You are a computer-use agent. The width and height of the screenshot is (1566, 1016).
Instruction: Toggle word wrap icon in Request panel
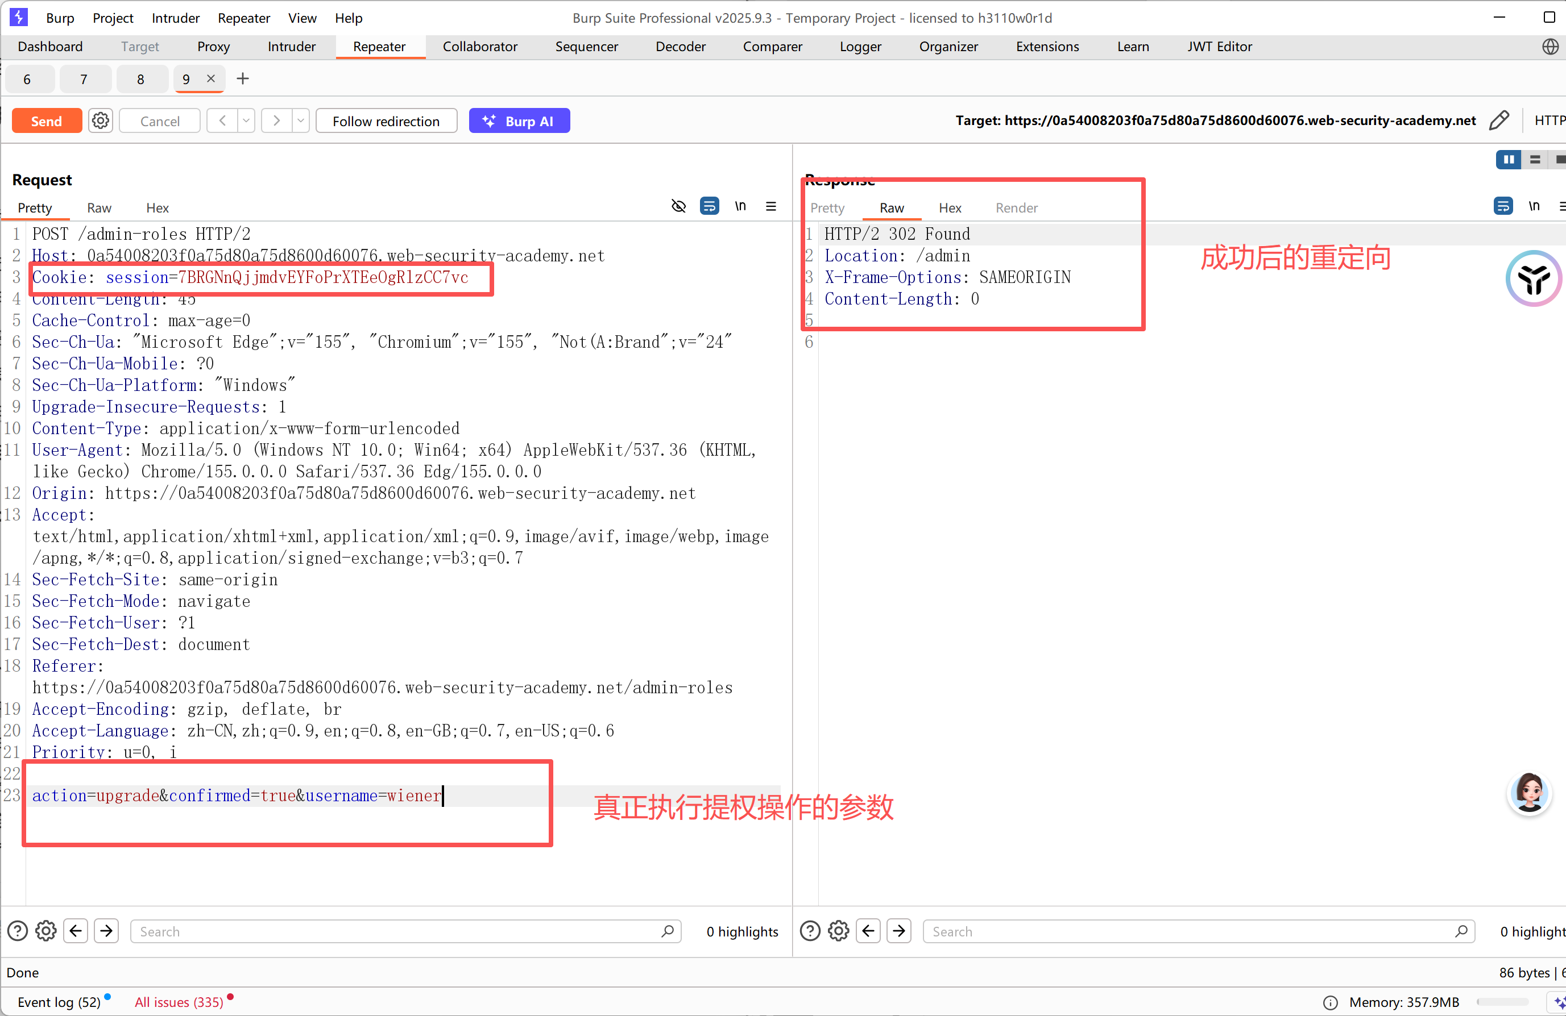pos(709,206)
